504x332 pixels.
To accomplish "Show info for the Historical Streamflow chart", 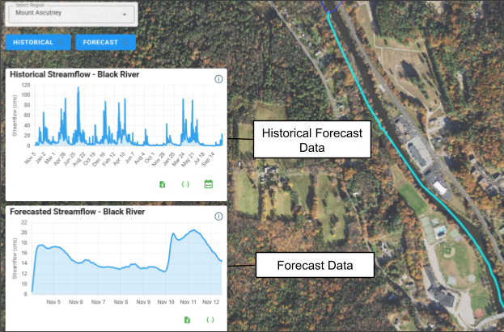I will tap(218, 79).
